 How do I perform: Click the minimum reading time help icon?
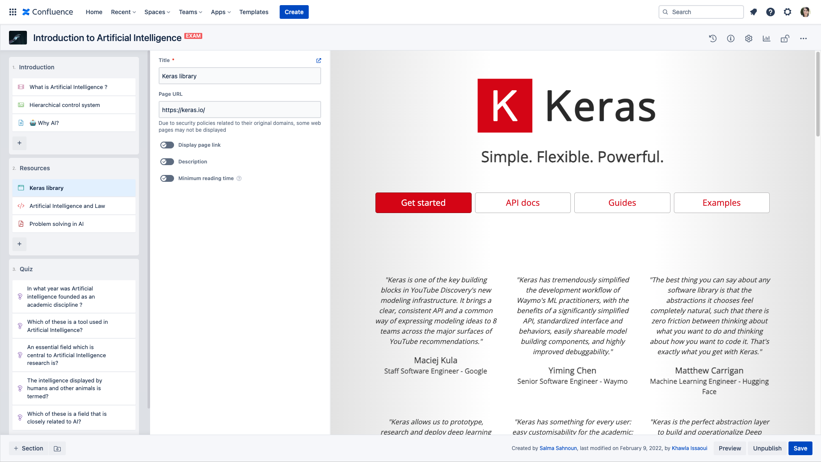(239, 178)
